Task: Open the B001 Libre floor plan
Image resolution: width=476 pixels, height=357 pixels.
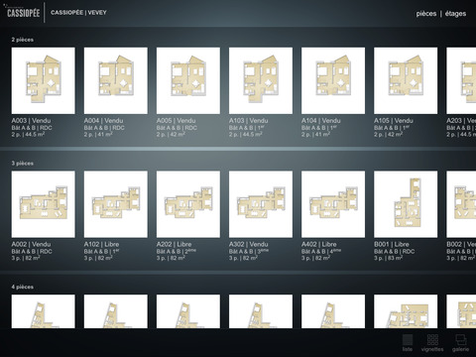Action: 406,204
